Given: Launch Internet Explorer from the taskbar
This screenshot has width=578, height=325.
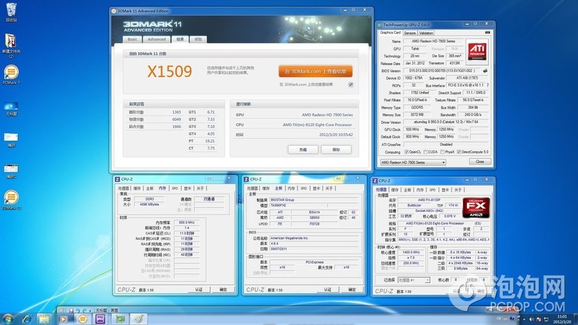Looking at the screenshot, I should tap(26, 319).
